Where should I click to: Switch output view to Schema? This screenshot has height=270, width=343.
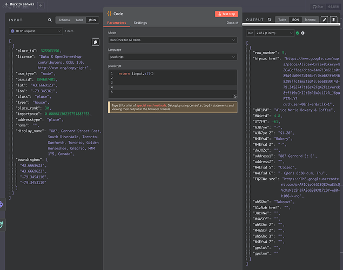310,19
